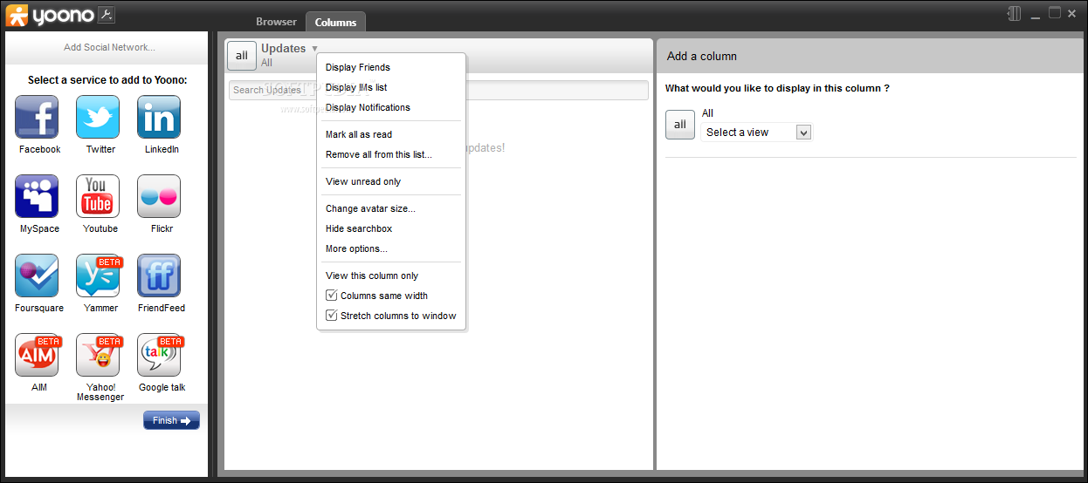This screenshot has width=1088, height=483.
Task: Choose Display Notifications menu entry
Action: [368, 107]
